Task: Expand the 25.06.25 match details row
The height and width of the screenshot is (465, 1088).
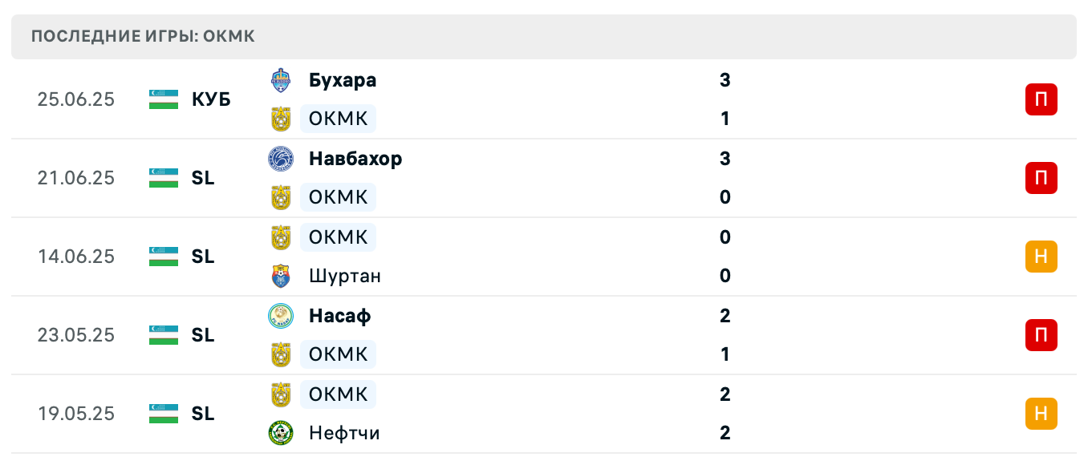Action: tap(544, 99)
